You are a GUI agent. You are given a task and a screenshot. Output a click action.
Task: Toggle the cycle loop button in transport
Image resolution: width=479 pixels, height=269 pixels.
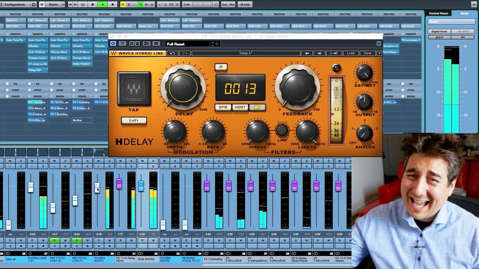pyautogui.click(x=83, y=4)
